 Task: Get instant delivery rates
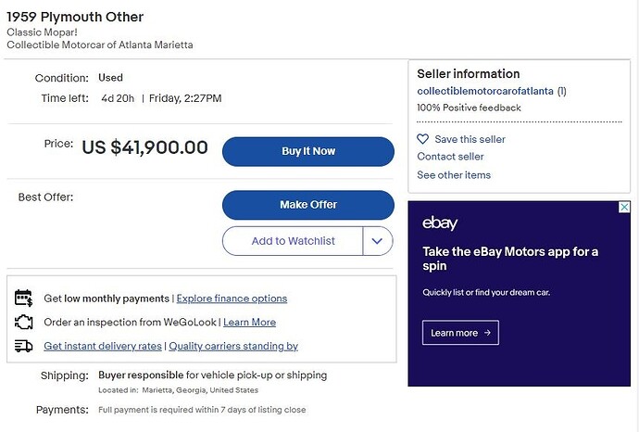103,347
